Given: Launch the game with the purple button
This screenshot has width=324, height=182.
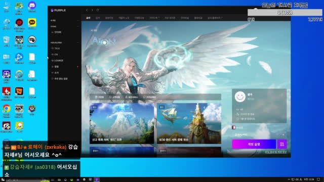Looking at the screenshot, I should 254,144.
